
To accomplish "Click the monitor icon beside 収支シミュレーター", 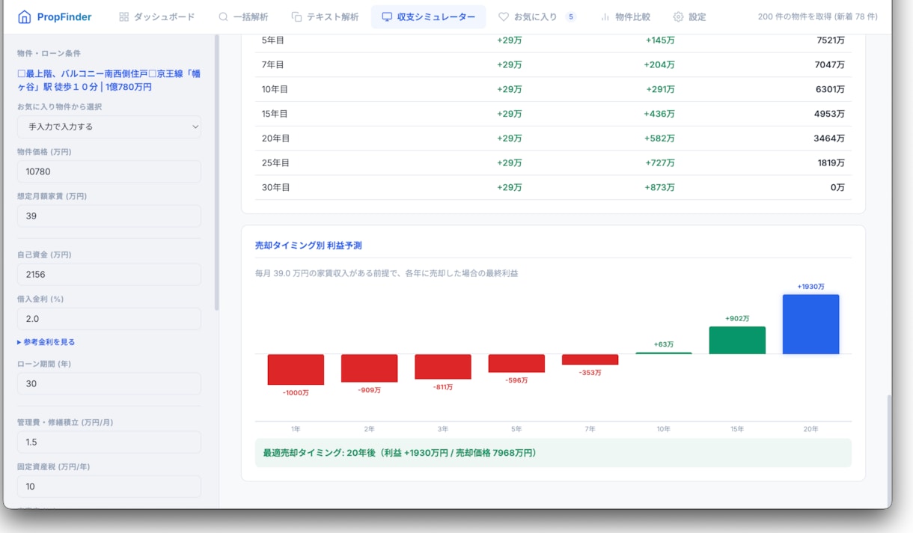I will [386, 16].
